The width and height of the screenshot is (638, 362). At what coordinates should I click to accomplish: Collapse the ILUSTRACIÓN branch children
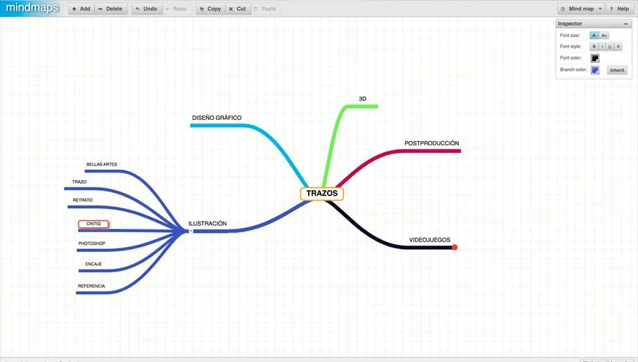[x=190, y=231]
